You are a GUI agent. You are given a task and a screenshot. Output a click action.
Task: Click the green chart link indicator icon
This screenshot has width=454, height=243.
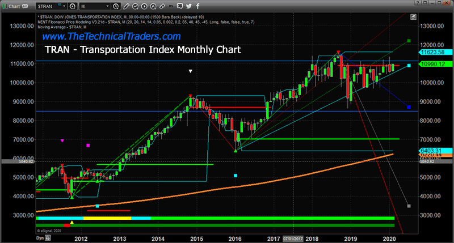(5, 6)
